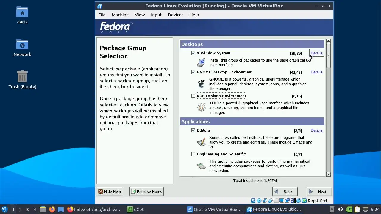
Task: Click the mouse integration indicator icon
Action: tap(299, 201)
